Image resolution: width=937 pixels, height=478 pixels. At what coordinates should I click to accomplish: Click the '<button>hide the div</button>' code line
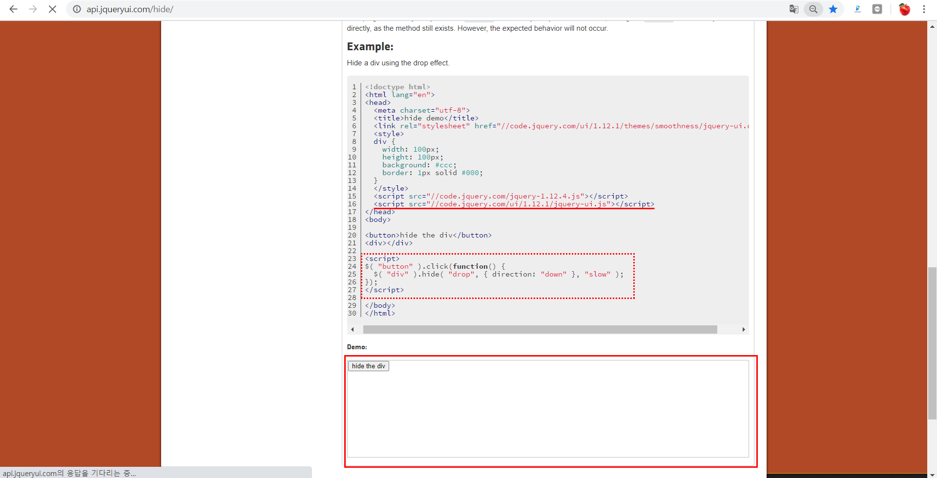(428, 235)
